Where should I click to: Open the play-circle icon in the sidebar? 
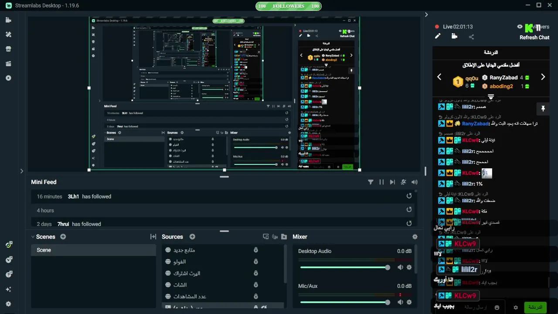tap(8, 78)
